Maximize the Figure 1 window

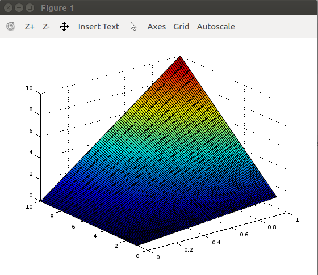pos(30,8)
